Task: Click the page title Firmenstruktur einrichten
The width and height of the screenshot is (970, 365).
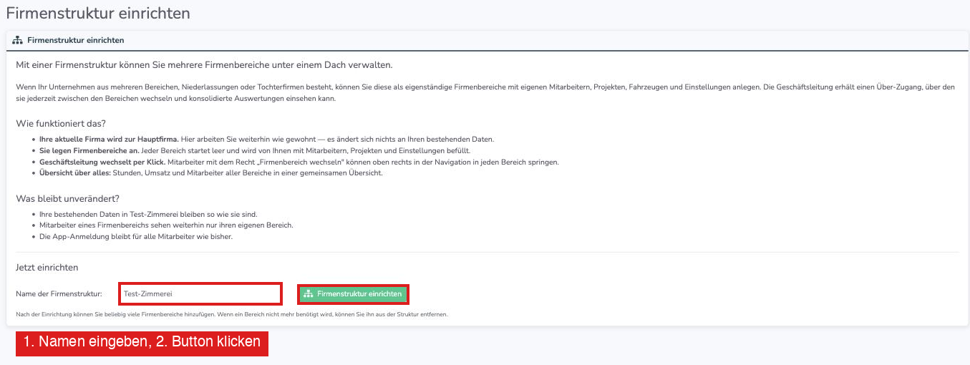Action: click(x=98, y=13)
